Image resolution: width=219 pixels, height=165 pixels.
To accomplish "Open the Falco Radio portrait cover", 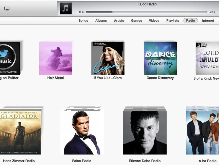I will pyautogui.click(x=82, y=132).
